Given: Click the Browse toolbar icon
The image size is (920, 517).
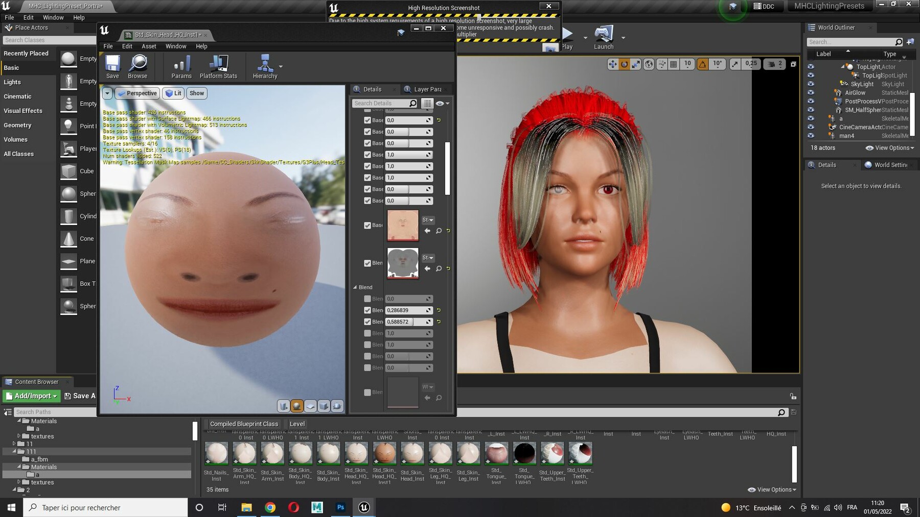Looking at the screenshot, I should point(137,66).
